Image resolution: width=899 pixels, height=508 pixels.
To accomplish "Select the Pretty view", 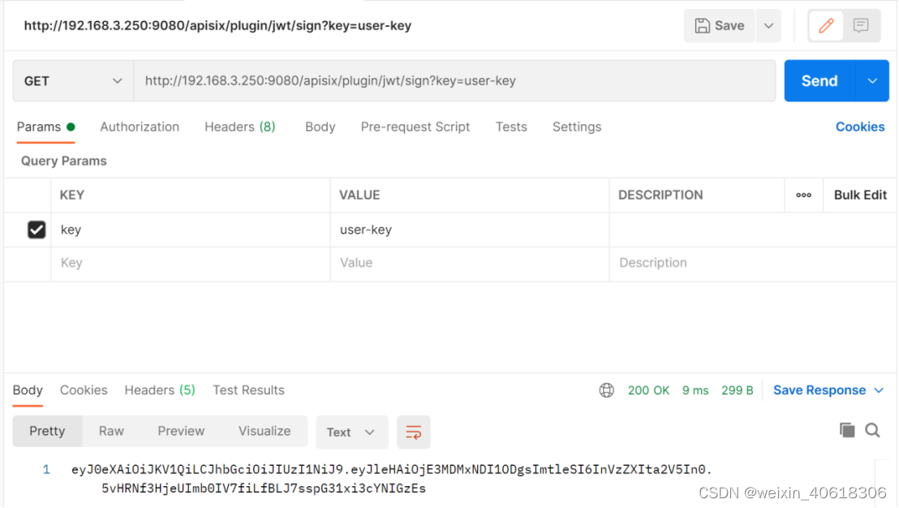I will coord(47,432).
